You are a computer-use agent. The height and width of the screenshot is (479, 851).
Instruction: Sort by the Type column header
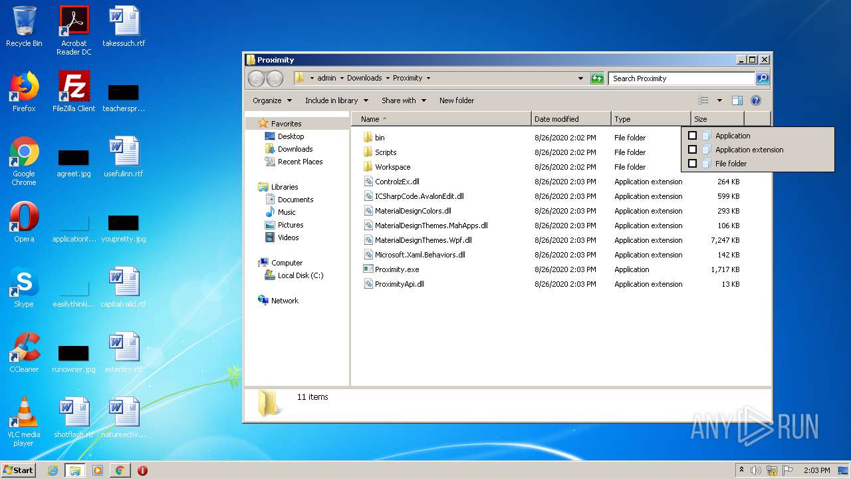click(651, 119)
